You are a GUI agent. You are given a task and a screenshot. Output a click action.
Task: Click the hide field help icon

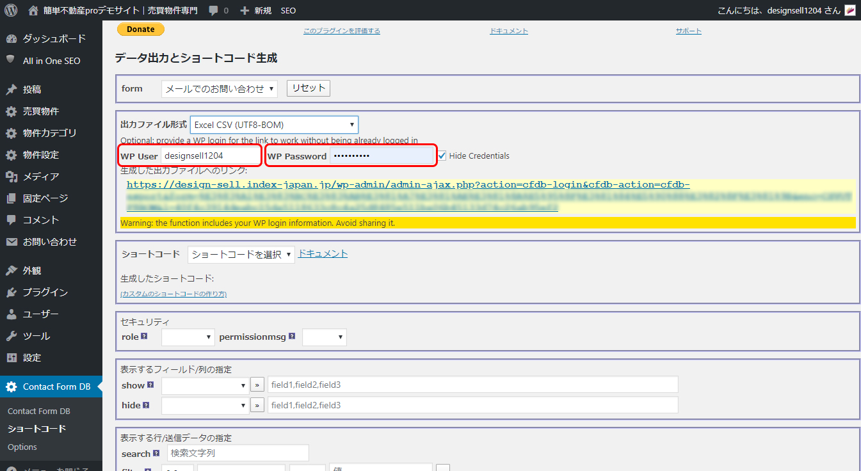click(145, 405)
